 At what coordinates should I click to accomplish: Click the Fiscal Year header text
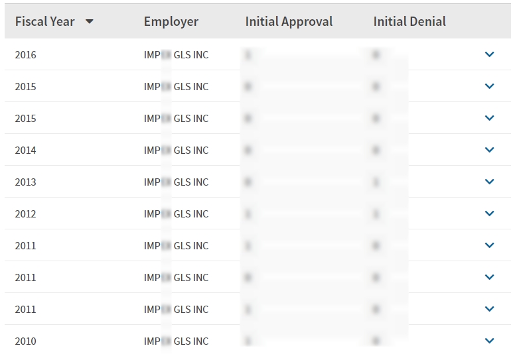pos(44,22)
